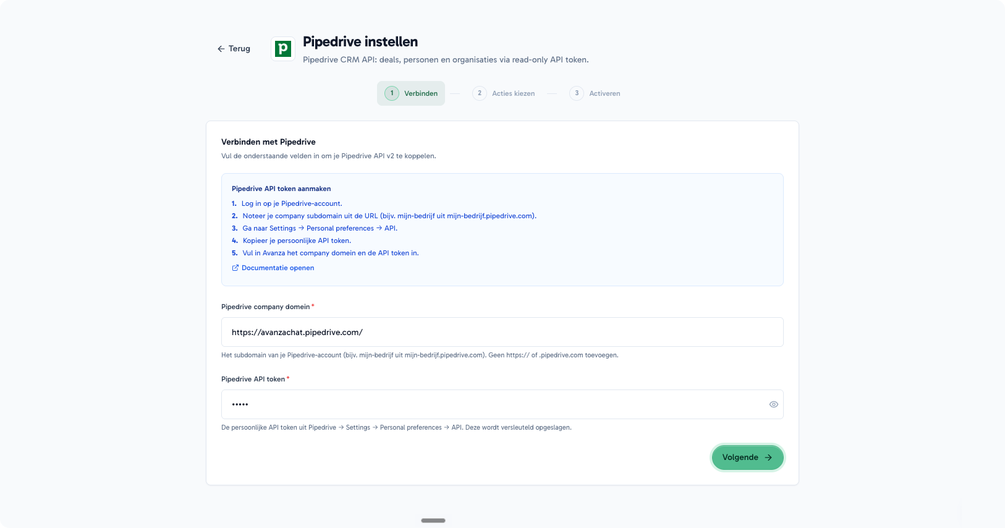Click the step 1 number circle
The image size is (1005, 528).
pos(392,93)
